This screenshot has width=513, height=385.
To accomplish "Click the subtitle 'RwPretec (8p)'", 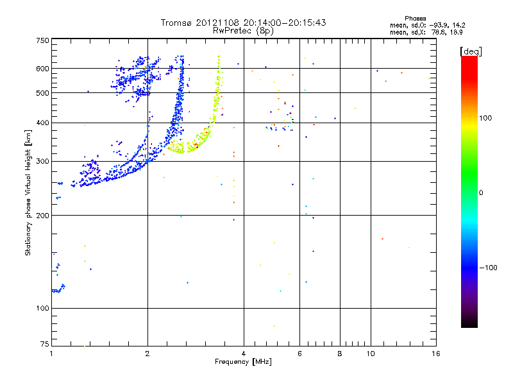I will click(x=243, y=31).
